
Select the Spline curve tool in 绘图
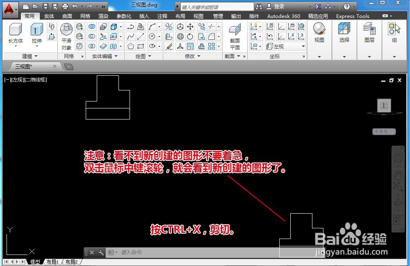pos(130,36)
